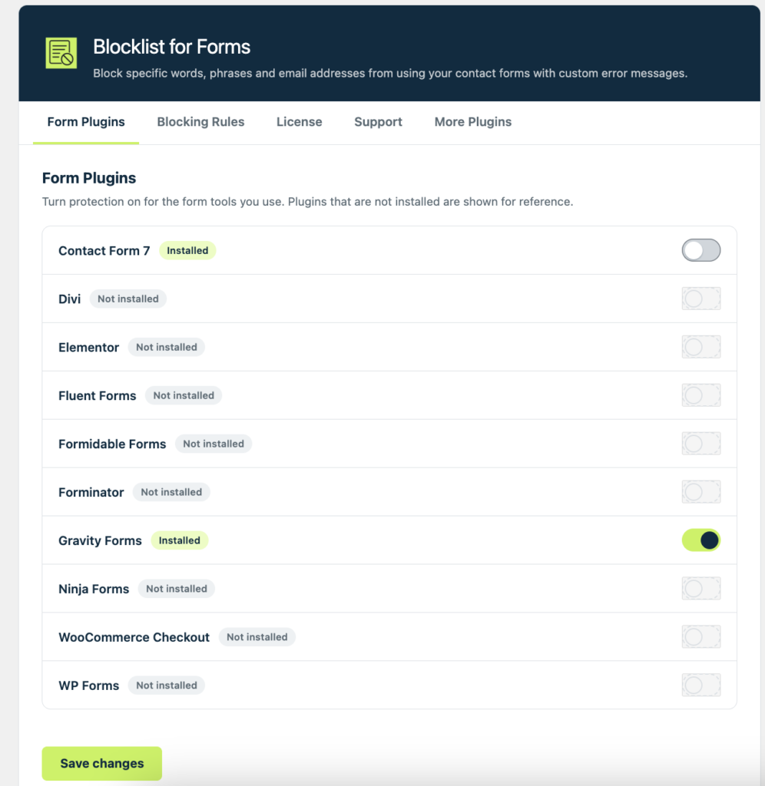Image resolution: width=765 pixels, height=786 pixels.
Task: Select the Form Plugins tab
Action: click(x=86, y=122)
